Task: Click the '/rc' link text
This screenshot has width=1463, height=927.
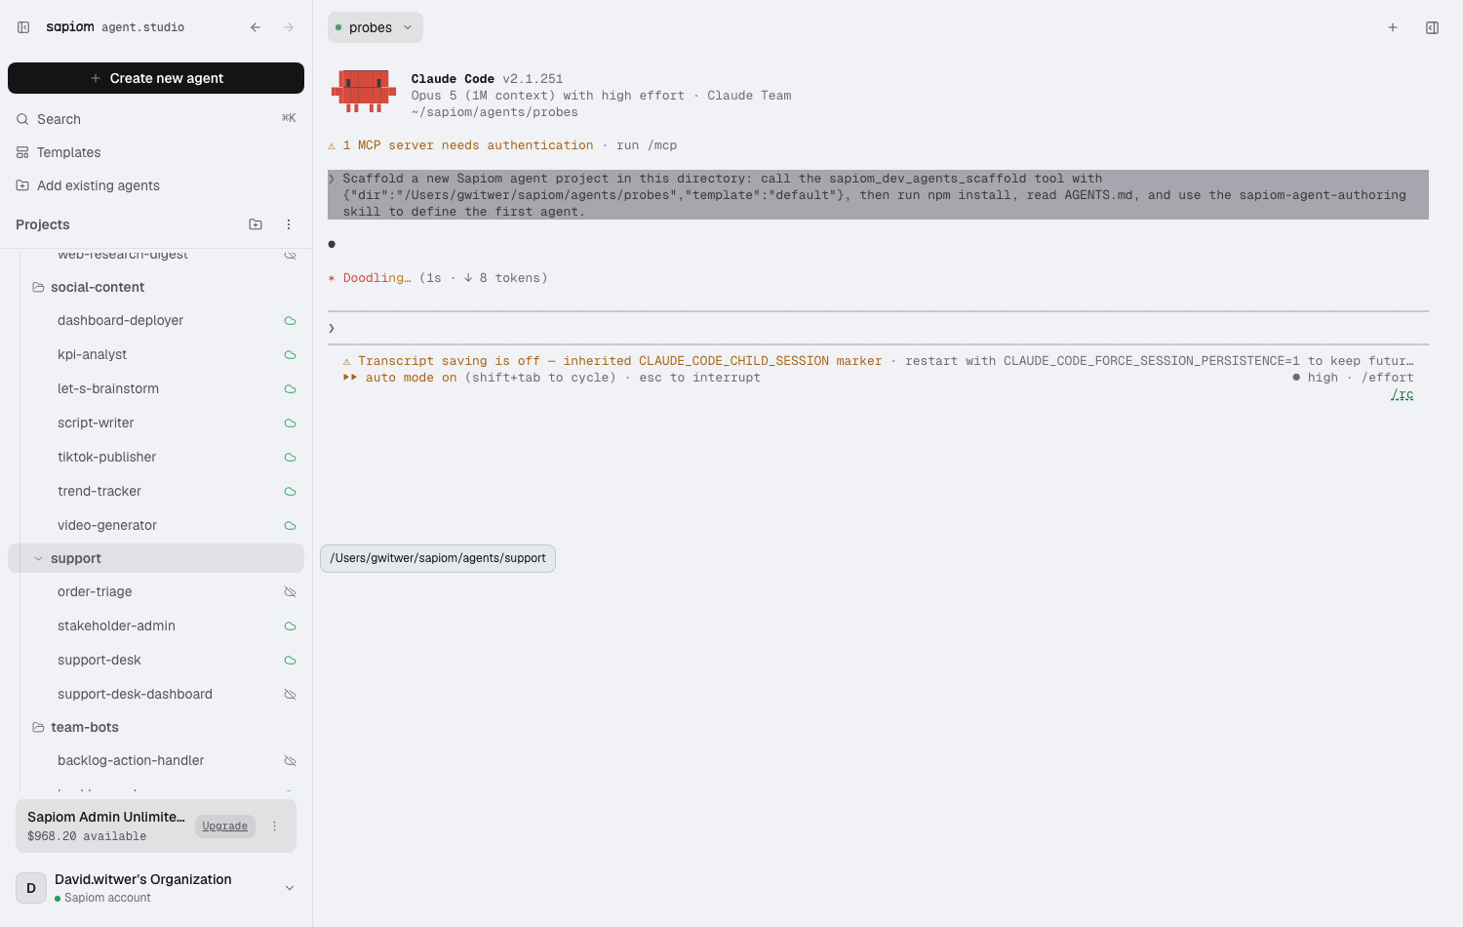Action: (1402, 394)
